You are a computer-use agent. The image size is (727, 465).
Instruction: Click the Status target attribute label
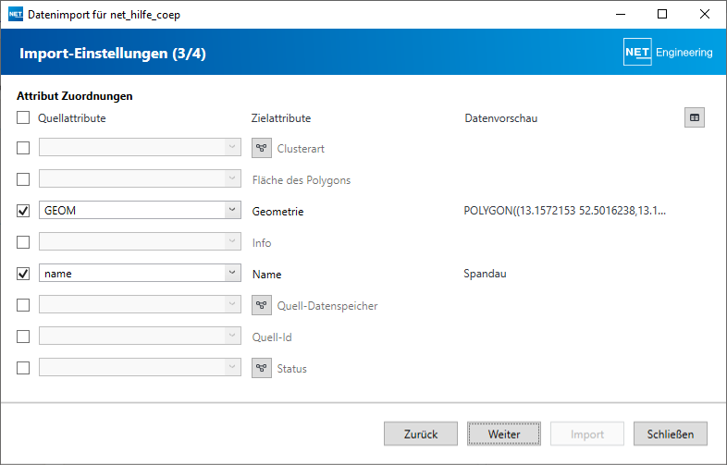(291, 369)
